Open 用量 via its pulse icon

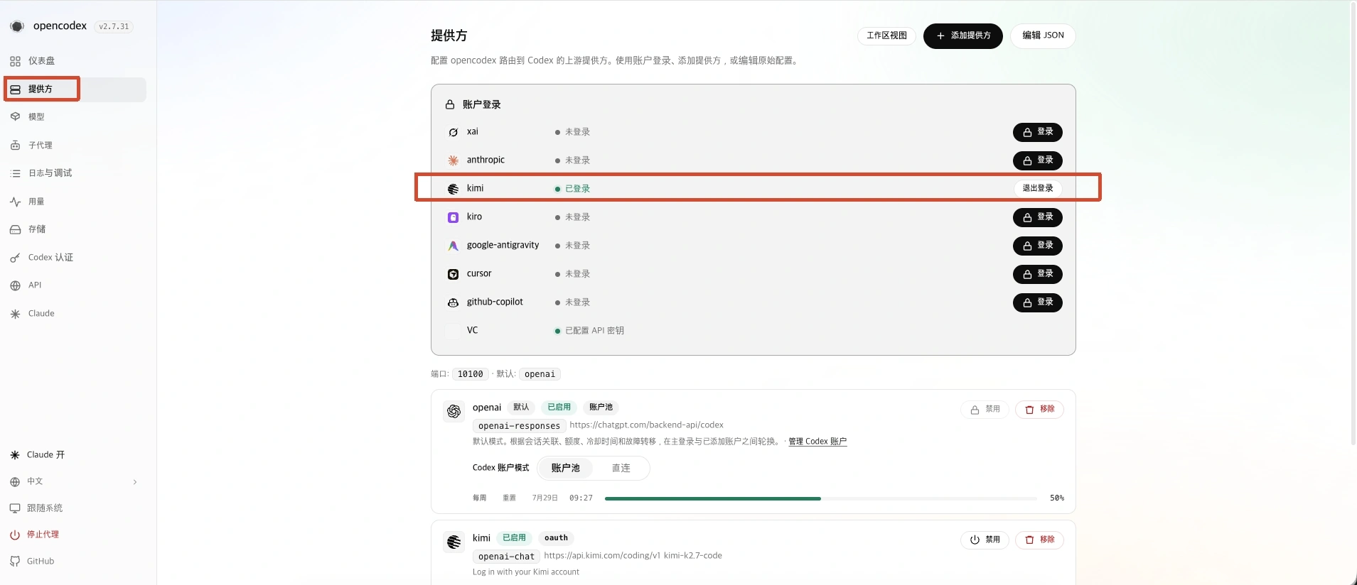coord(15,202)
